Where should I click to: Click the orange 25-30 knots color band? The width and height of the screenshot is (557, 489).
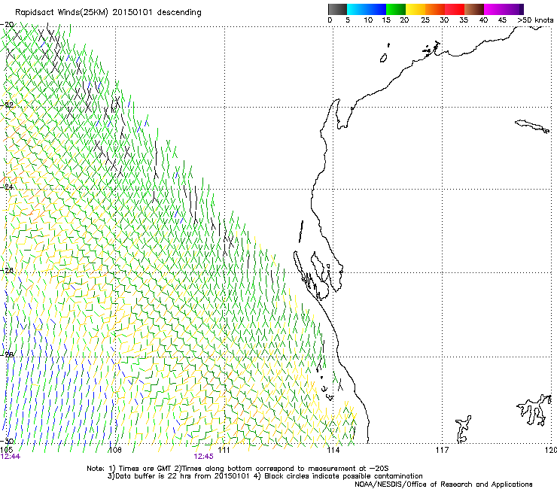click(435, 9)
